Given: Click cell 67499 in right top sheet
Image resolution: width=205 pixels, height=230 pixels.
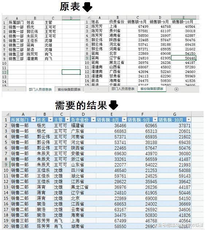Looking at the screenshot, I should pyautogui.click(x=138, y=26).
